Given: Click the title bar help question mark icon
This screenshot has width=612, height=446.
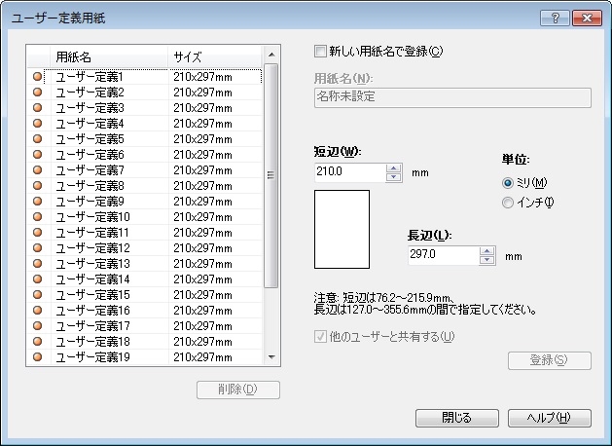Looking at the screenshot, I should [x=554, y=18].
